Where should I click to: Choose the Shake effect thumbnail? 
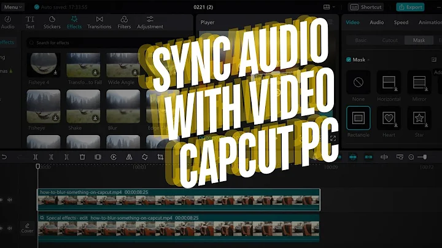click(x=83, y=106)
